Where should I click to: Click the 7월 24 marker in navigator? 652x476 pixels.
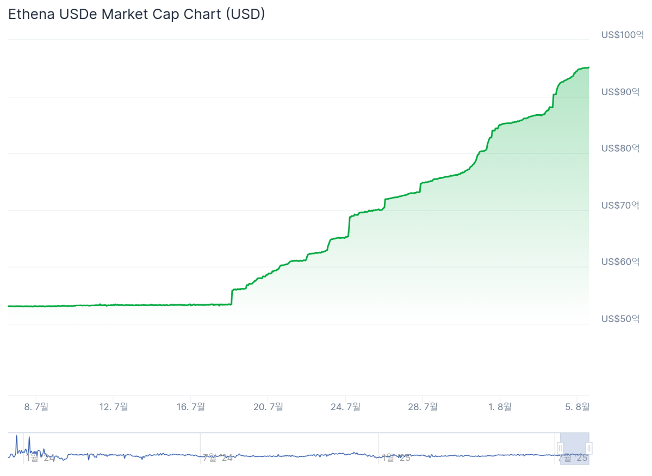[217, 458]
